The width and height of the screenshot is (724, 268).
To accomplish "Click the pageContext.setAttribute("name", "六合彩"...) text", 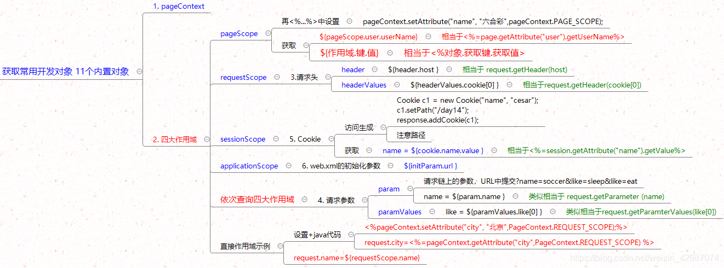I will (483, 21).
